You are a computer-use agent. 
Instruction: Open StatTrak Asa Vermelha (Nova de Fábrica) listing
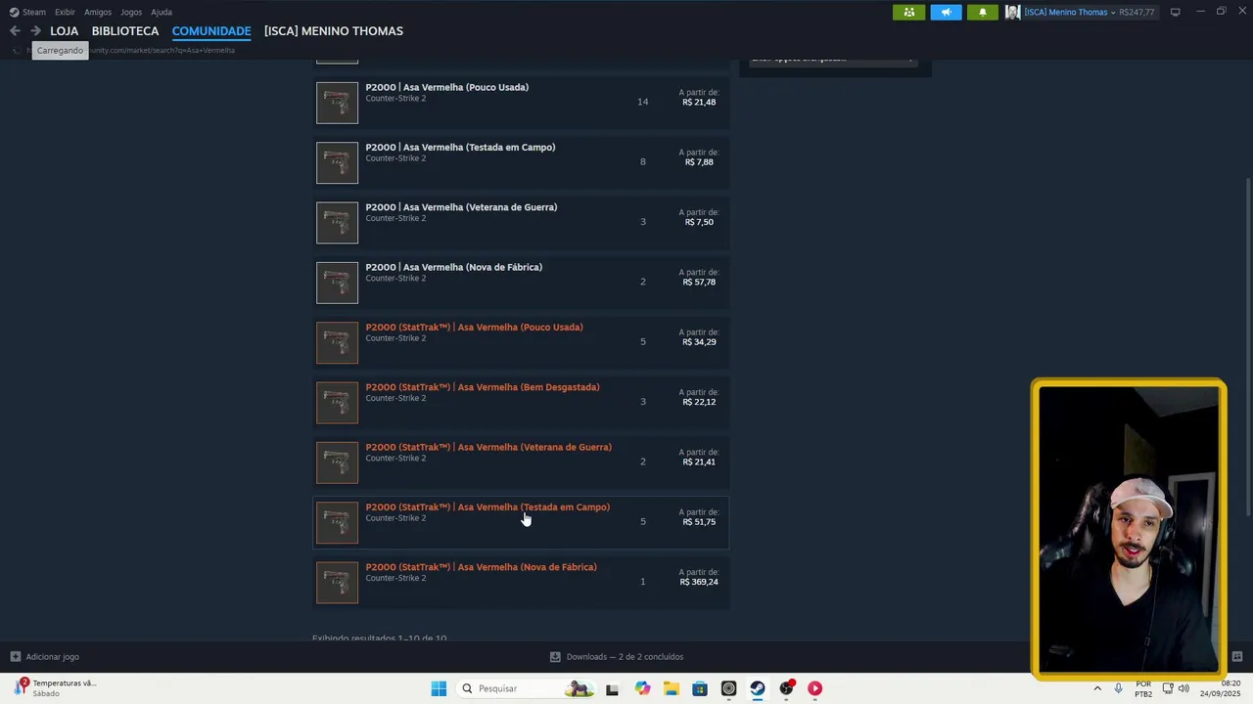pyautogui.click(x=521, y=583)
